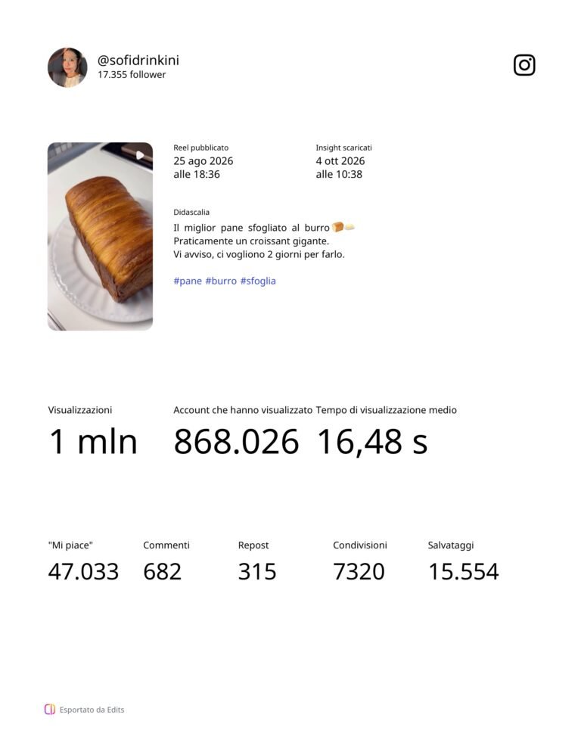Open the @sofidrinkini profile picture
This screenshot has height=752, width=581.
tap(67, 67)
